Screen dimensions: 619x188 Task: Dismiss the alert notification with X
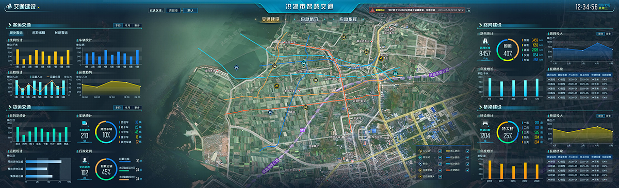pos(460,10)
